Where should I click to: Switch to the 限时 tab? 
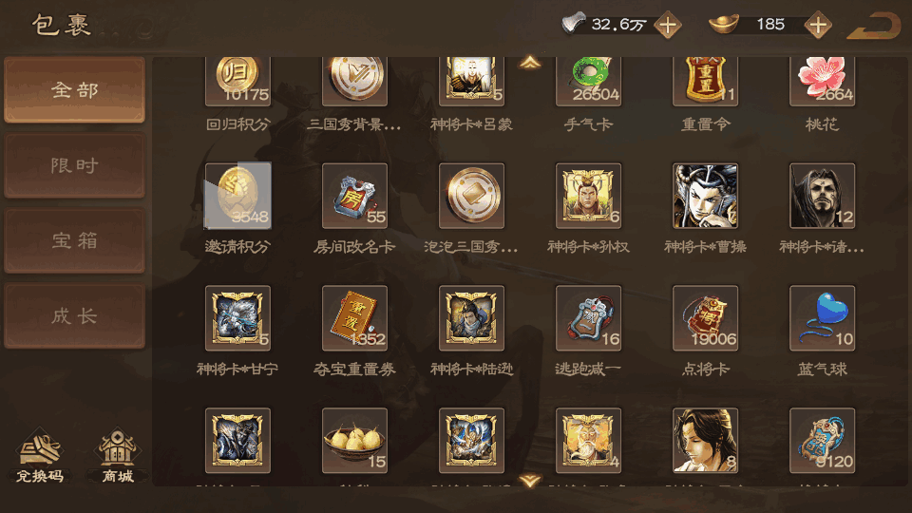tap(74, 165)
